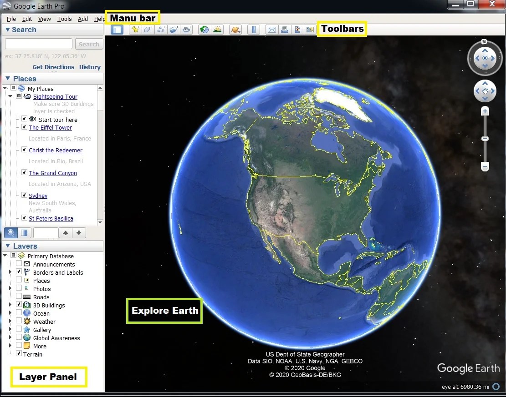Uncheck Christ the Redeemer checkbox
This screenshot has width=506, height=397.
click(24, 150)
